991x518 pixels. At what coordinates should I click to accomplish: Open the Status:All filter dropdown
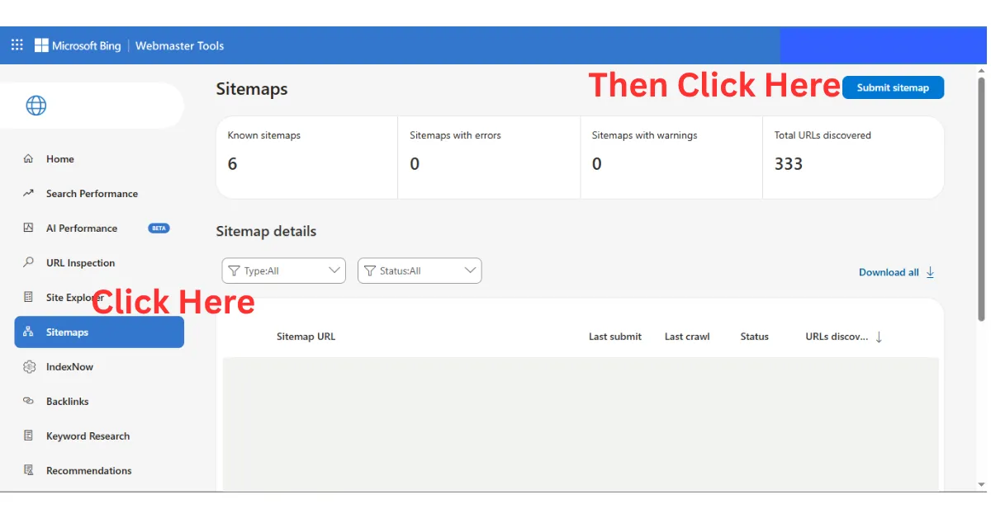[x=420, y=271]
